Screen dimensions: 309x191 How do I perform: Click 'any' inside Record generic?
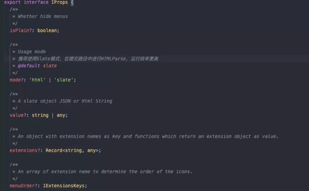[x=92, y=150]
